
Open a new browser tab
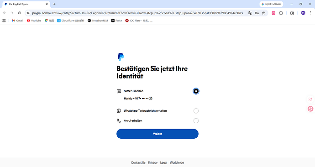[54, 4]
